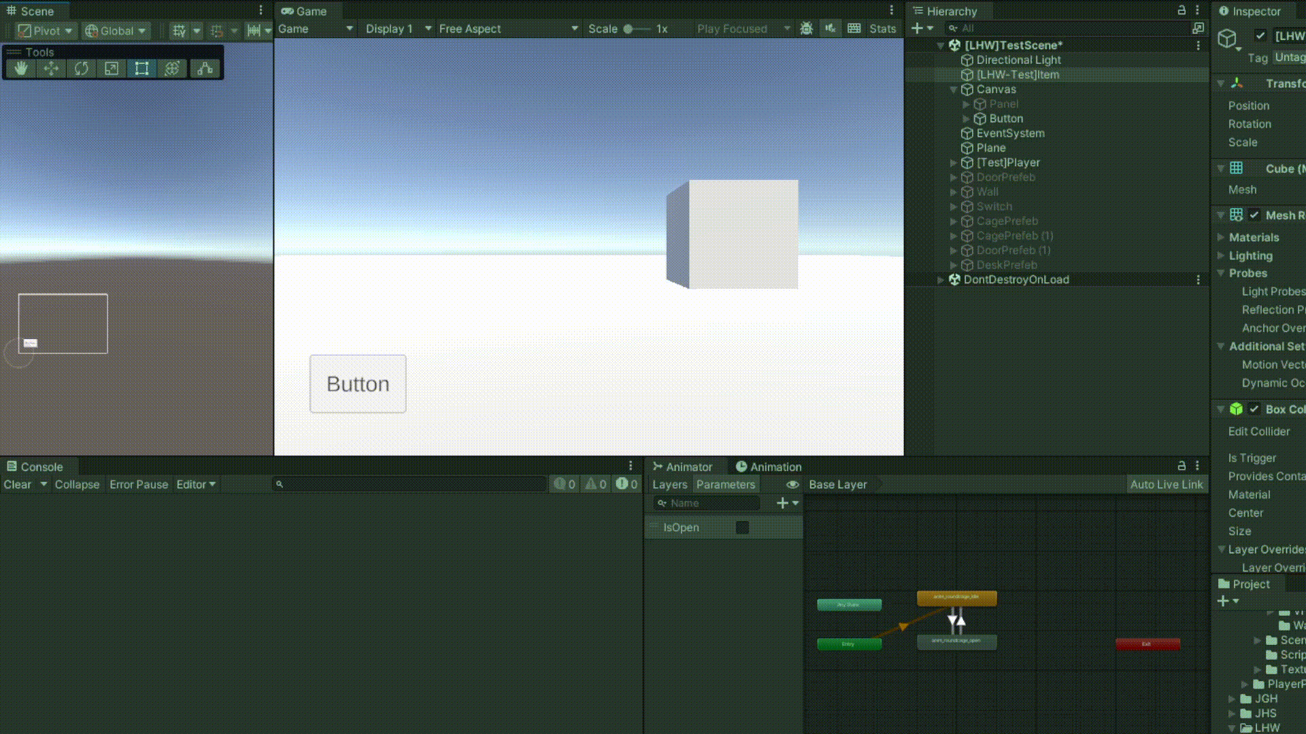Toggle the IsOpen parameter checkbox
1306x734 pixels.
pyautogui.click(x=742, y=527)
